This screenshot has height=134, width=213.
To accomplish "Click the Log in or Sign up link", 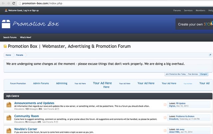I will coord(31,10).
